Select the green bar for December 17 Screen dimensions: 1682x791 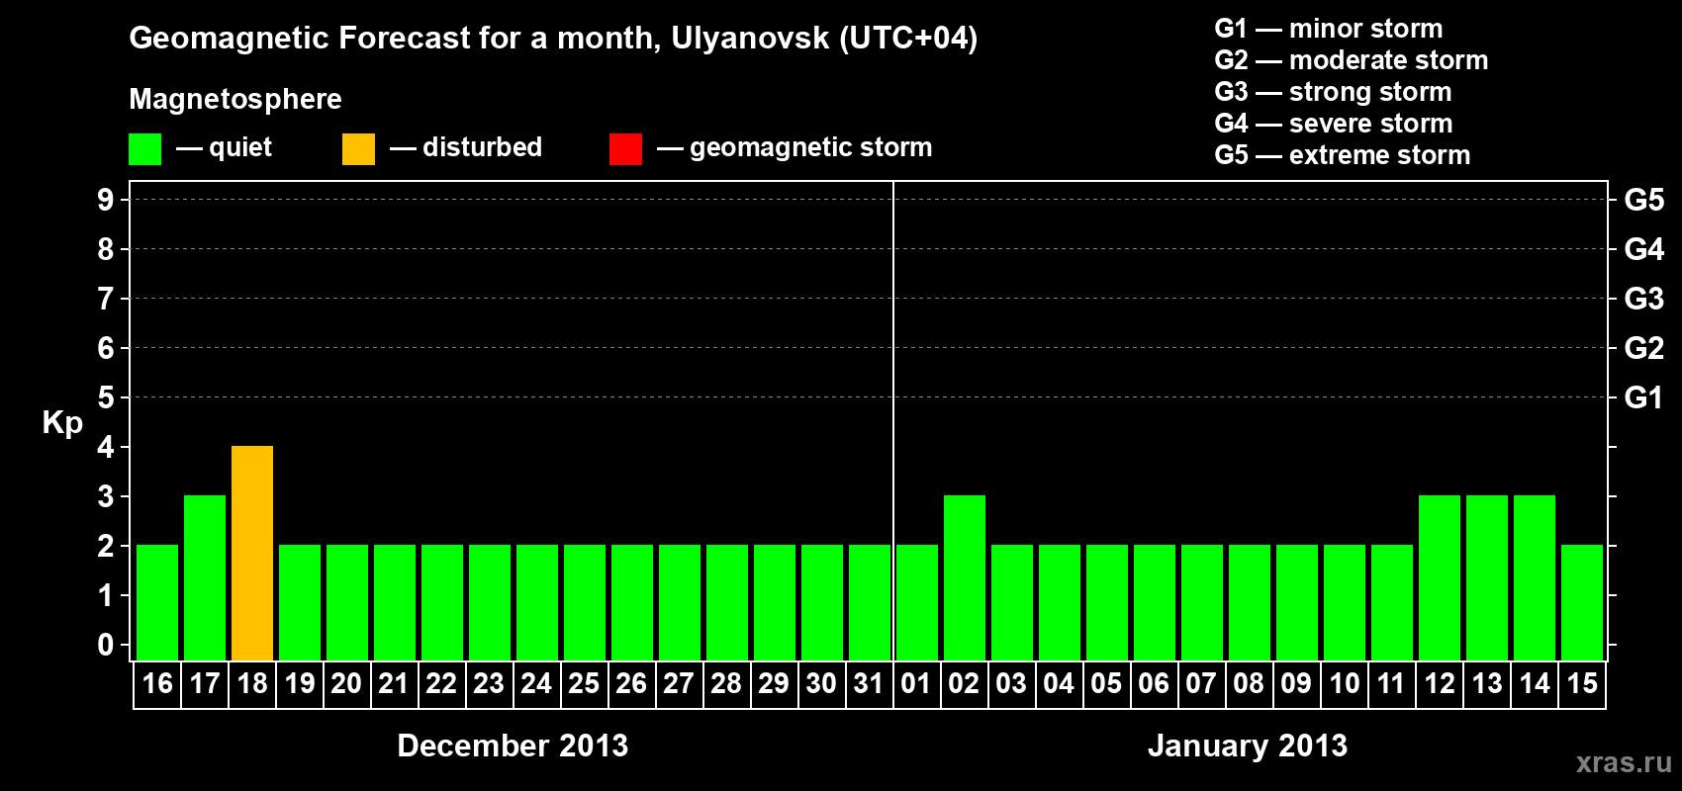pos(205,577)
